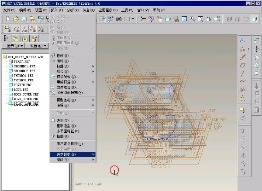
Task: Toggle datum points display
Action: pyautogui.click(x=32, y=29)
